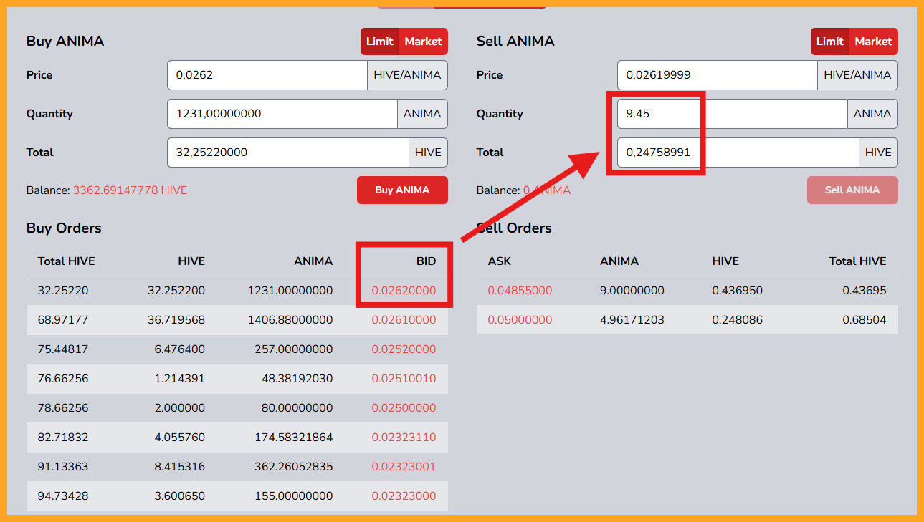The image size is (924, 522).
Task: Select the 0.02610000 bid price
Action: [x=404, y=320]
